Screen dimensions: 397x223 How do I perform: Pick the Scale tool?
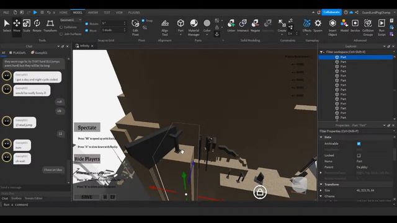point(27,25)
